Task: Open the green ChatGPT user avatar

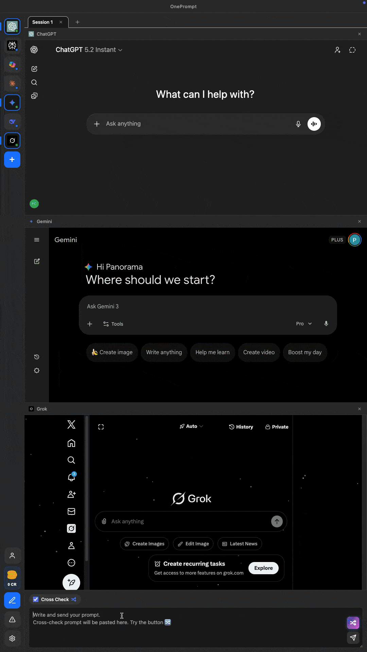Action: 34,204
